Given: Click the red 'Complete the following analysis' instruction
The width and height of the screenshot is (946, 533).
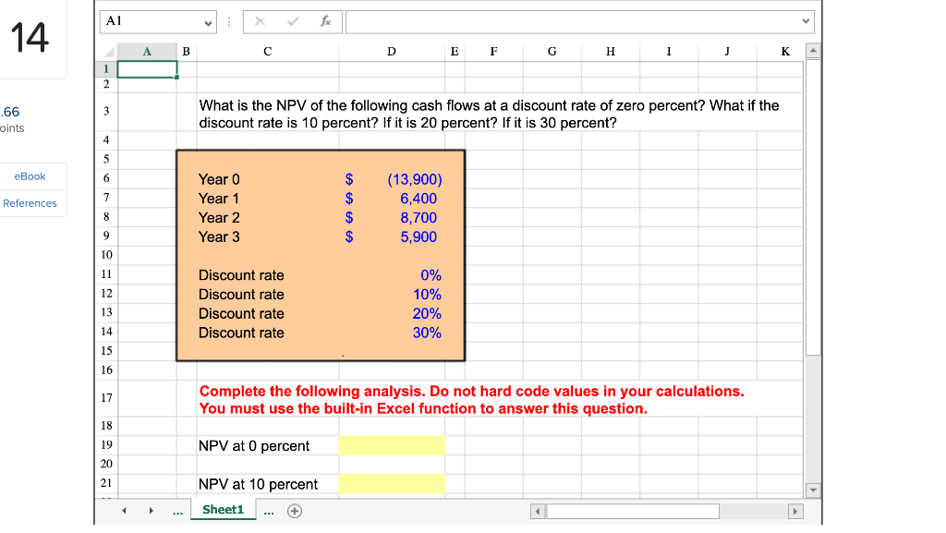Looking at the screenshot, I should coord(471,400).
